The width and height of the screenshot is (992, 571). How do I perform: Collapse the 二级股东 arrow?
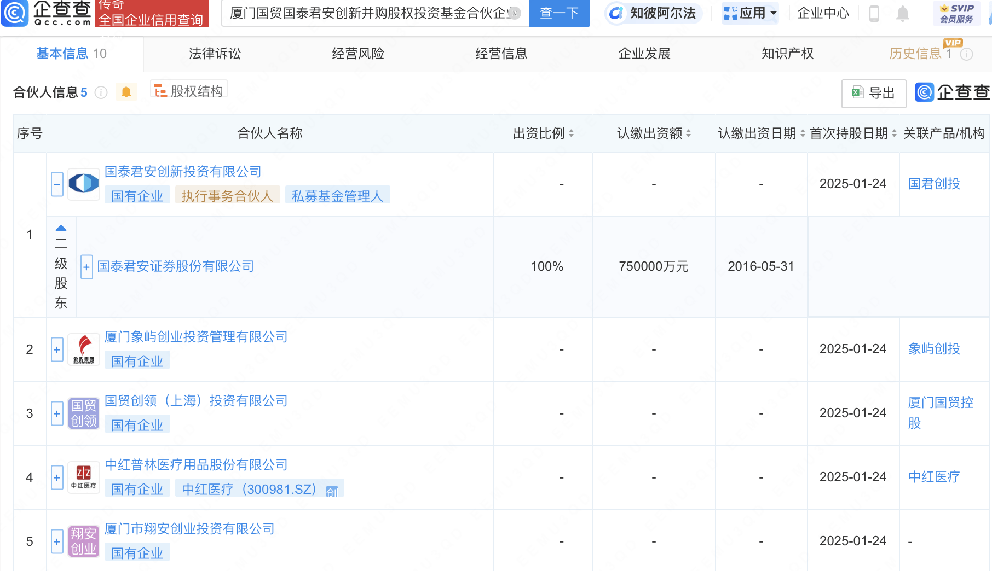tap(61, 228)
